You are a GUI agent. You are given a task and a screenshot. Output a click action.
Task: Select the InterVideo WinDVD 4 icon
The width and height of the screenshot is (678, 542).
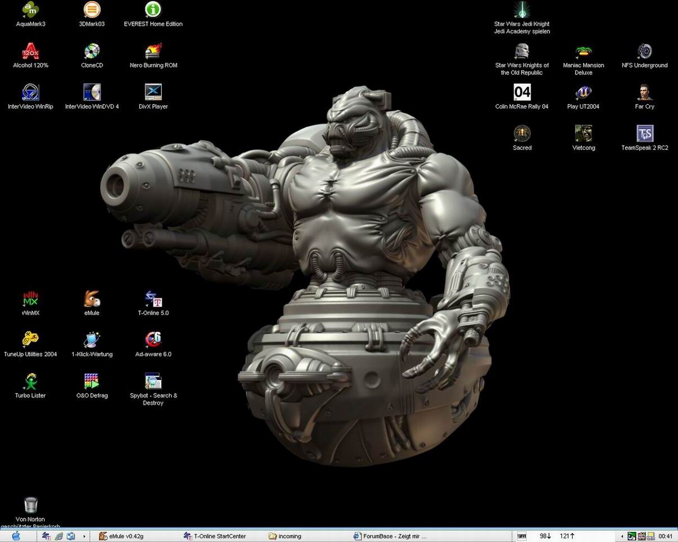point(92,92)
